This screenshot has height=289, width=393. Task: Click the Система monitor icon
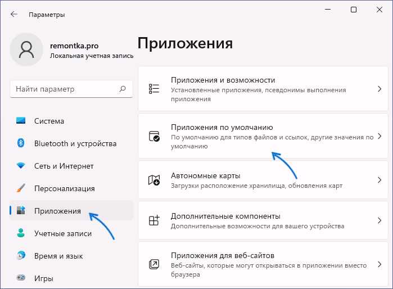21,120
